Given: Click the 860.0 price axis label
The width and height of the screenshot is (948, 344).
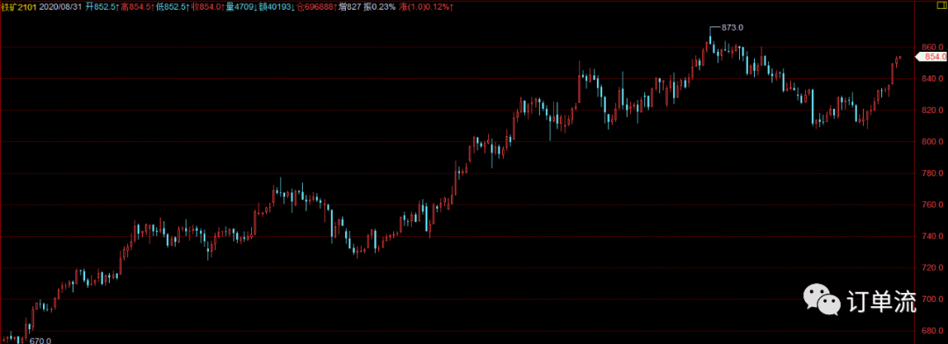Looking at the screenshot, I should 933,47.
